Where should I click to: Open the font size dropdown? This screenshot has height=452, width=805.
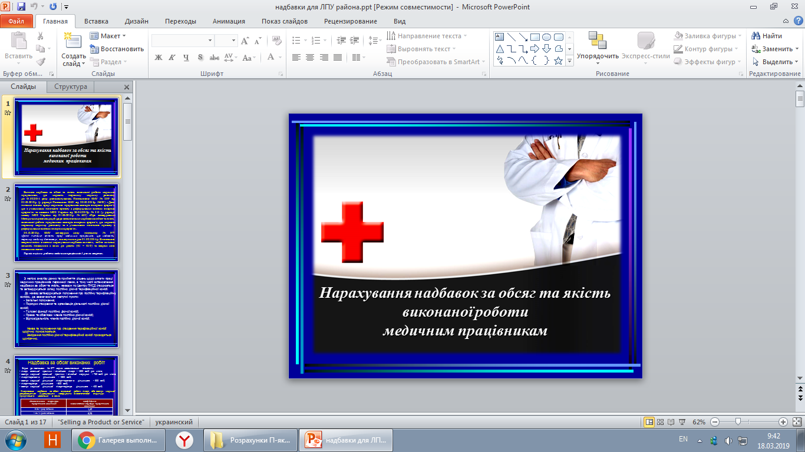click(233, 41)
